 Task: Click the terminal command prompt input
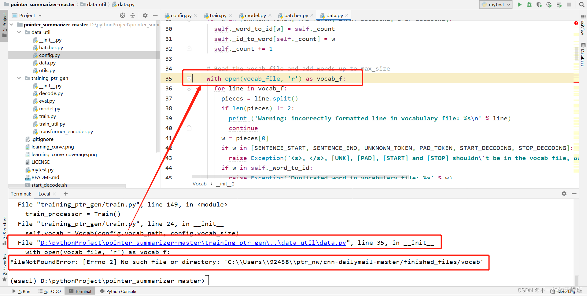click(x=207, y=280)
